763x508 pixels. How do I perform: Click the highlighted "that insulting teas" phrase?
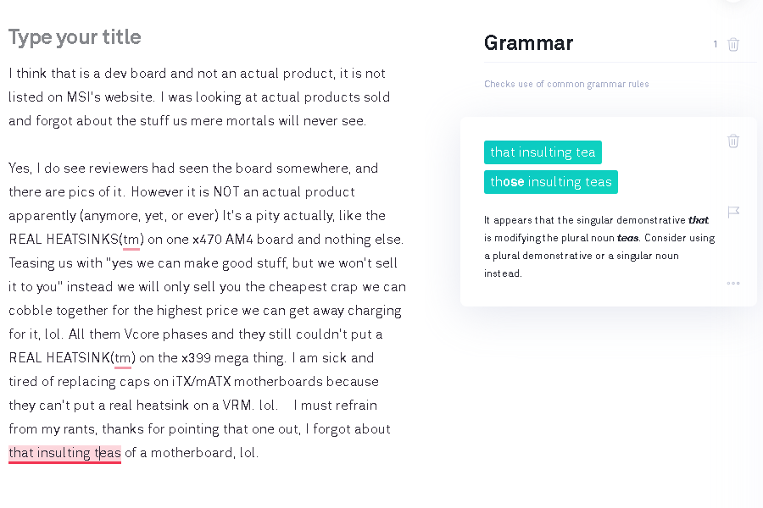64,453
